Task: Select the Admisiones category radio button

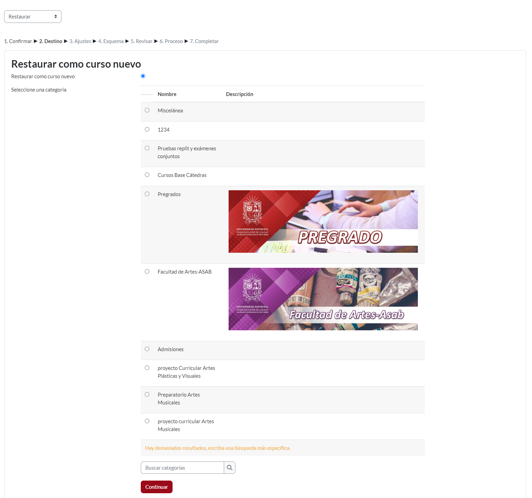Action: (147, 349)
